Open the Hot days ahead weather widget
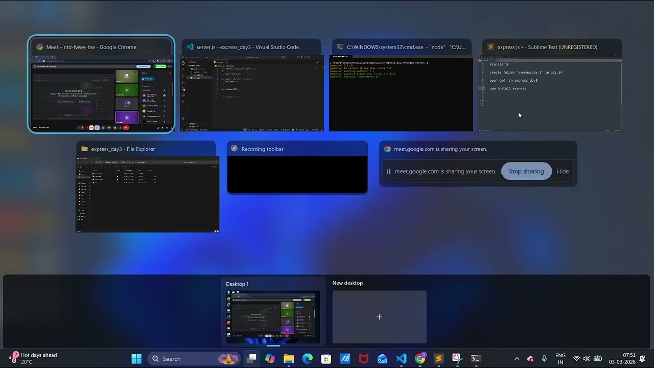The height and width of the screenshot is (368, 654). pos(33,359)
